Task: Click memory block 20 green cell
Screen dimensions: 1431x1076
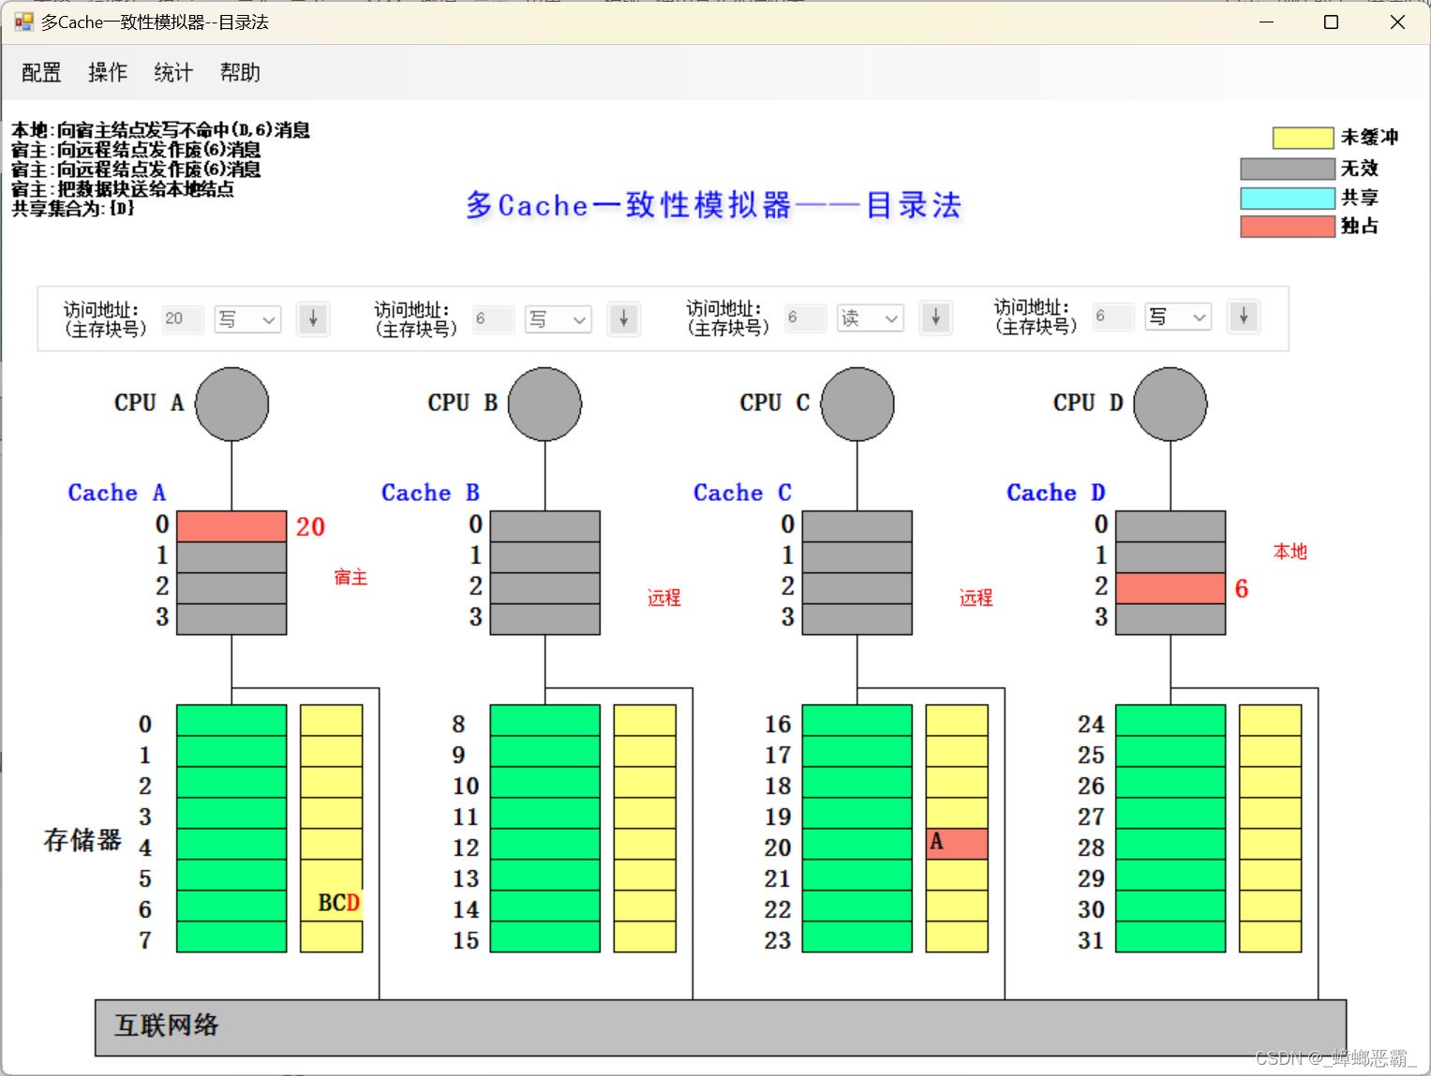Action: coord(857,844)
